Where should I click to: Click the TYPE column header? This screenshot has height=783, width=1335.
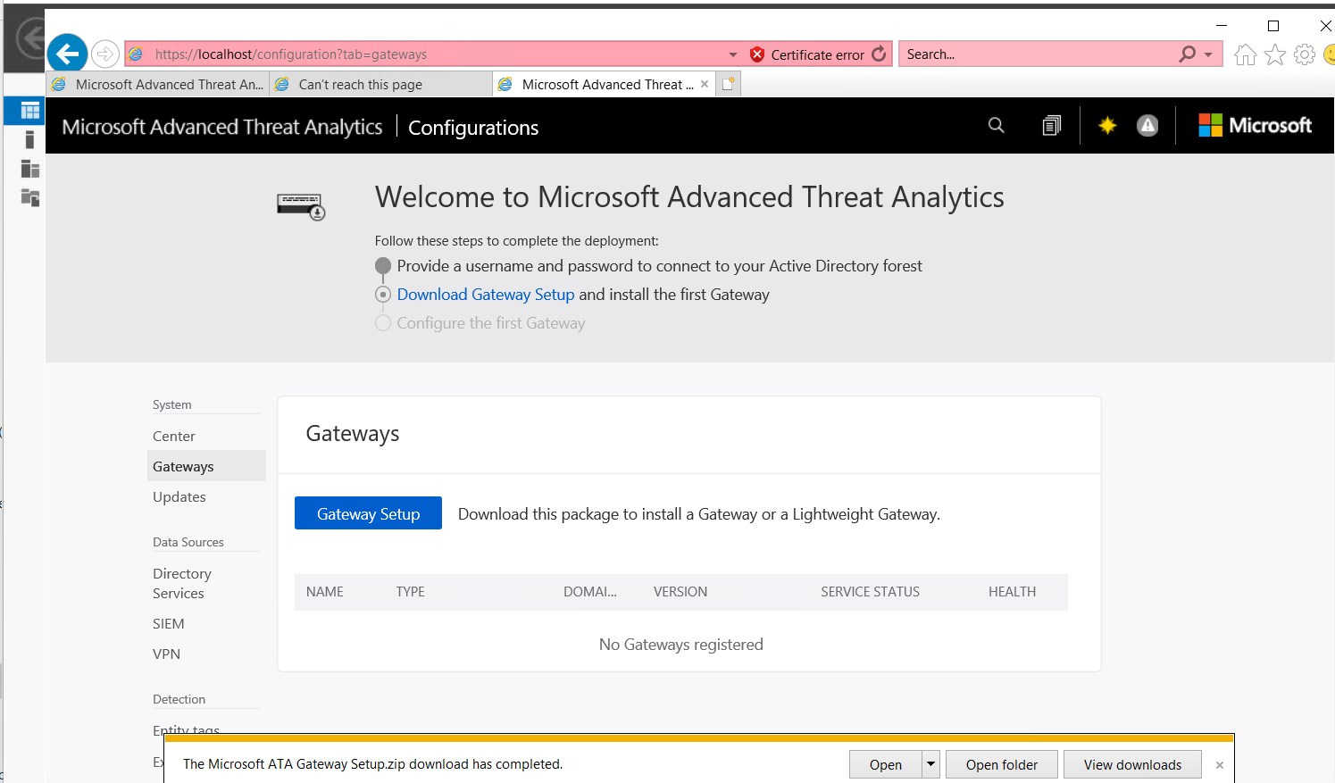click(411, 592)
